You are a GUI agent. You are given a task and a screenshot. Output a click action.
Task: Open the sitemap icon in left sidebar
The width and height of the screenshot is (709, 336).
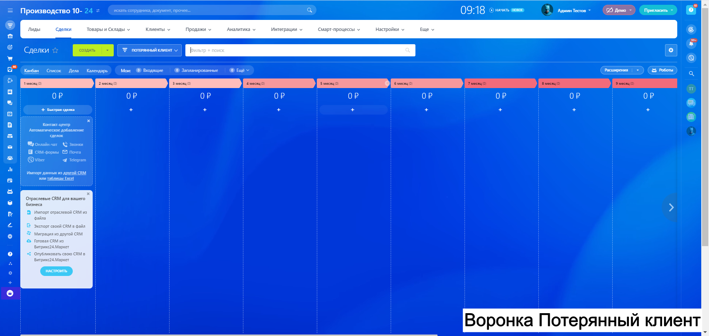point(10,263)
